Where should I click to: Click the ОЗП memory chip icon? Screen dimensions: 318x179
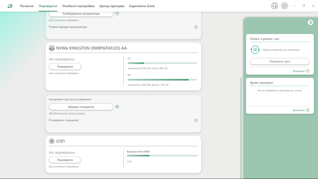click(52, 141)
